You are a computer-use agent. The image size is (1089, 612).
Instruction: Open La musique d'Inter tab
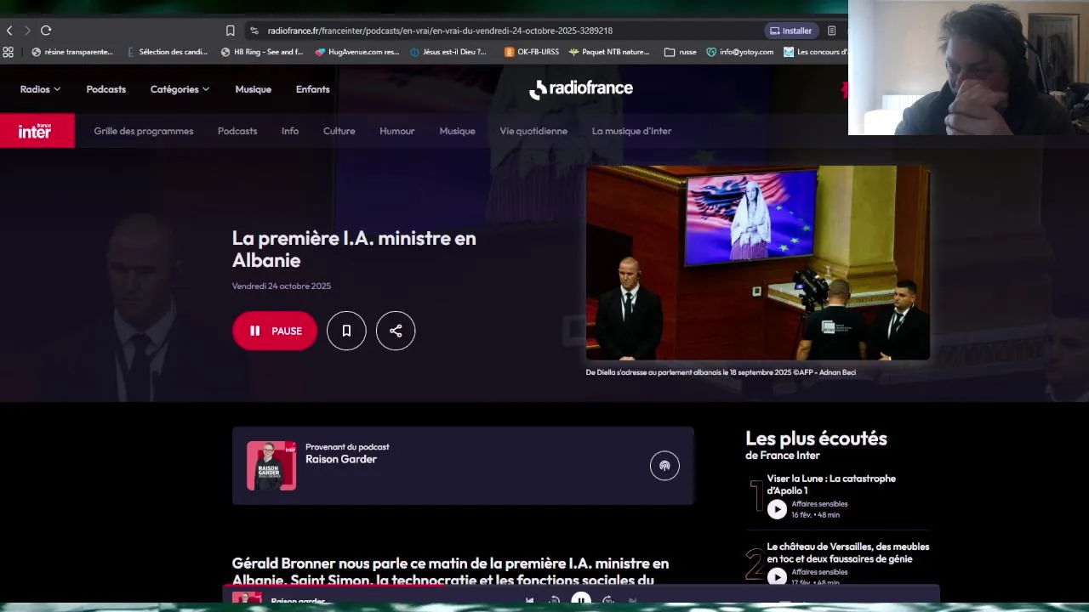631,131
